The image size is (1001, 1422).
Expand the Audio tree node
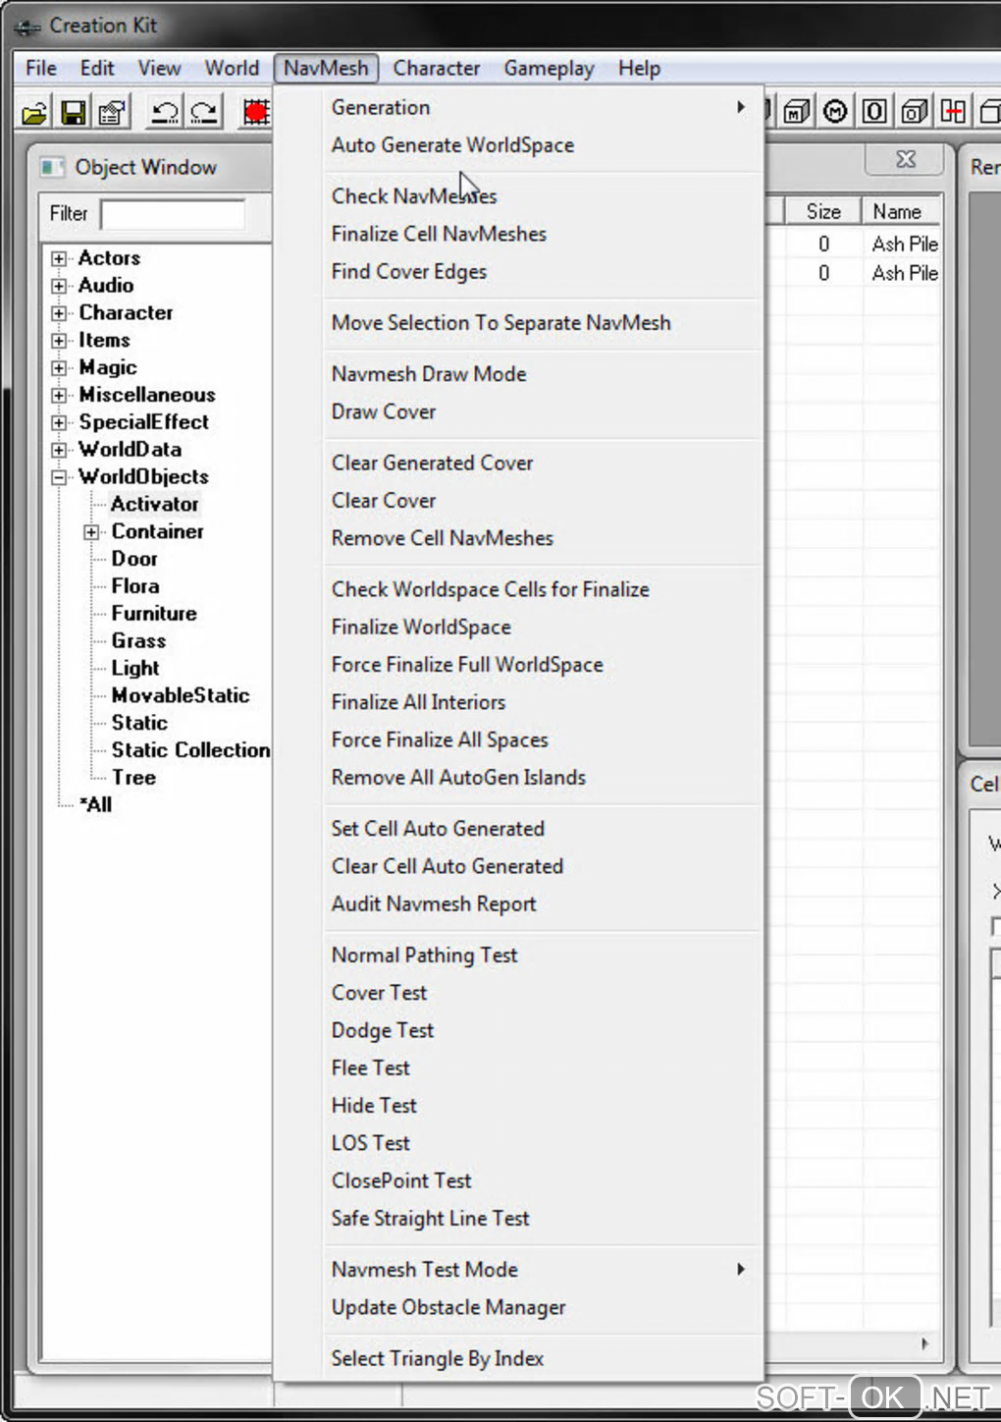[60, 286]
